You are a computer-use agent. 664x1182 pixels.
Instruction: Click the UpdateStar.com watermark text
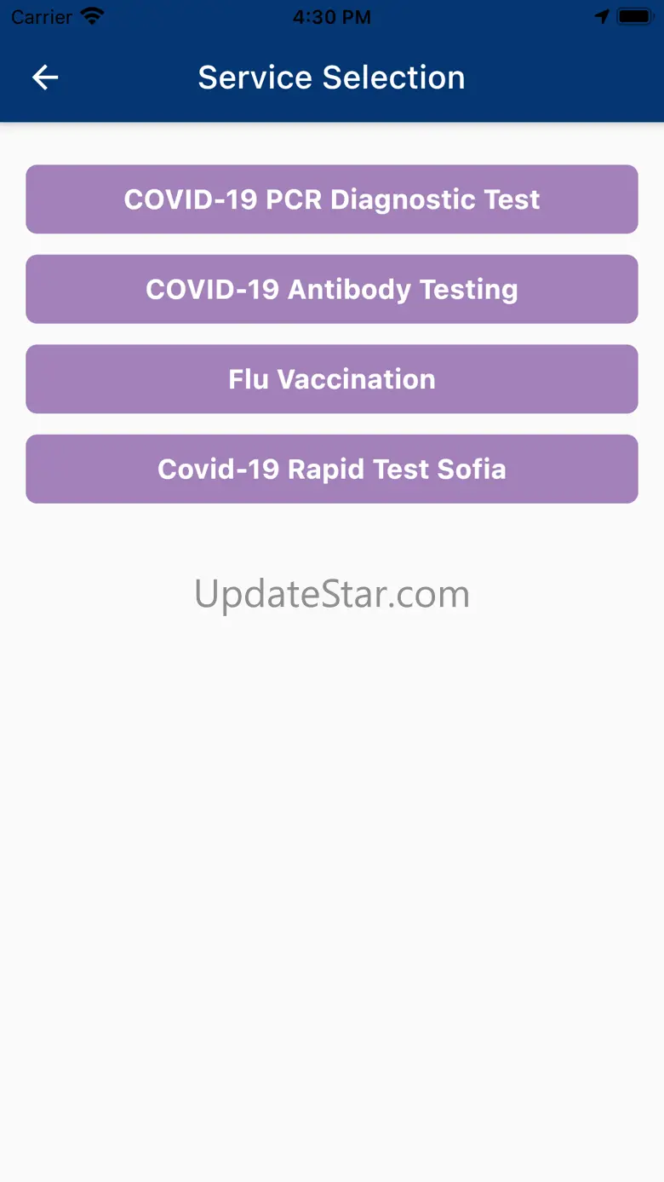332,594
